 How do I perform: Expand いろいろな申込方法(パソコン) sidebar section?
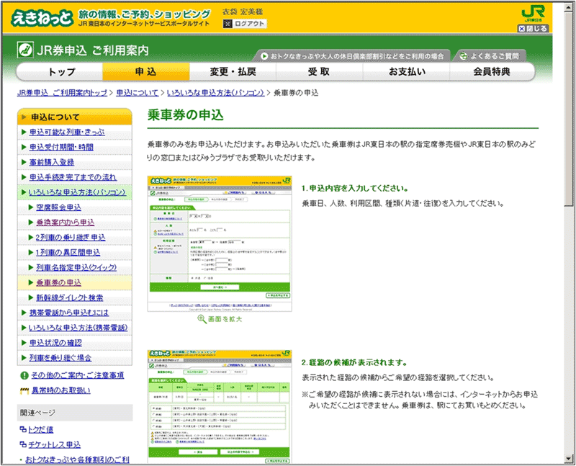tap(77, 192)
